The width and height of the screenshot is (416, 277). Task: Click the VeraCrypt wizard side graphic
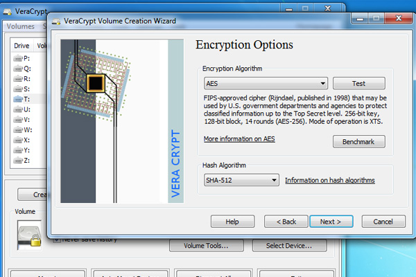coord(122,121)
